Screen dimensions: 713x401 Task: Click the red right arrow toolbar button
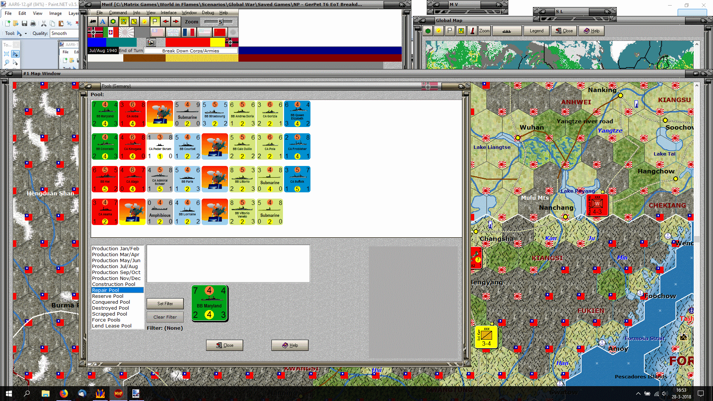[x=176, y=22]
